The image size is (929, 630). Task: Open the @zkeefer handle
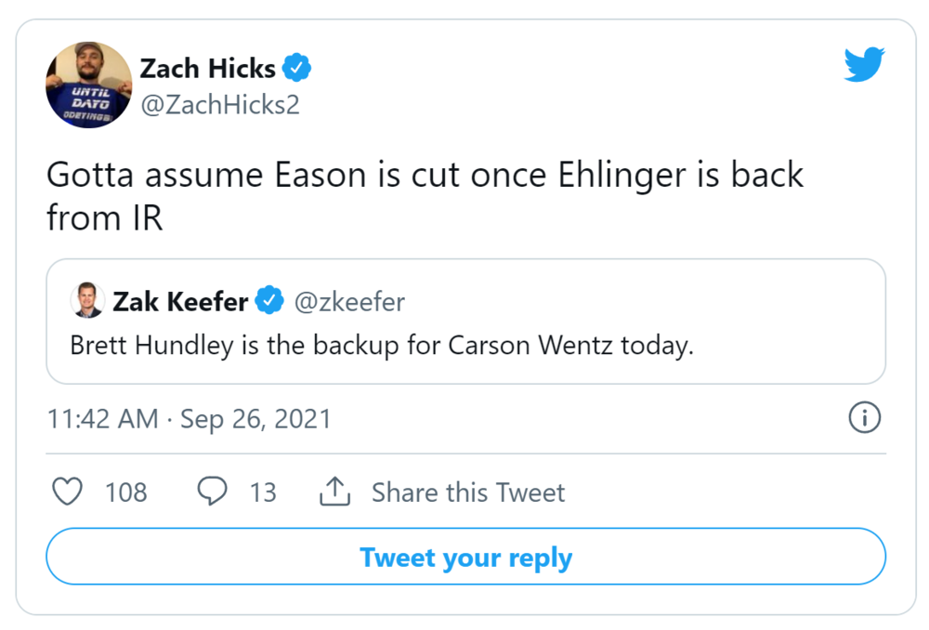[349, 301]
